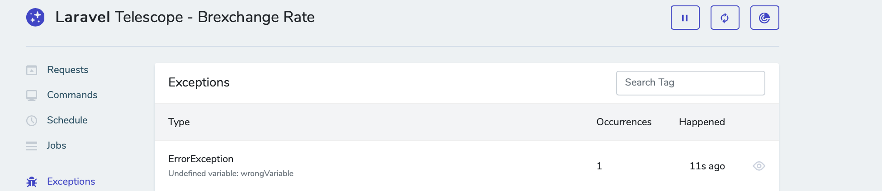The image size is (882, 191).
Task: Click the Commands monitor icon in the sidebar
Action: pos(32,95)
